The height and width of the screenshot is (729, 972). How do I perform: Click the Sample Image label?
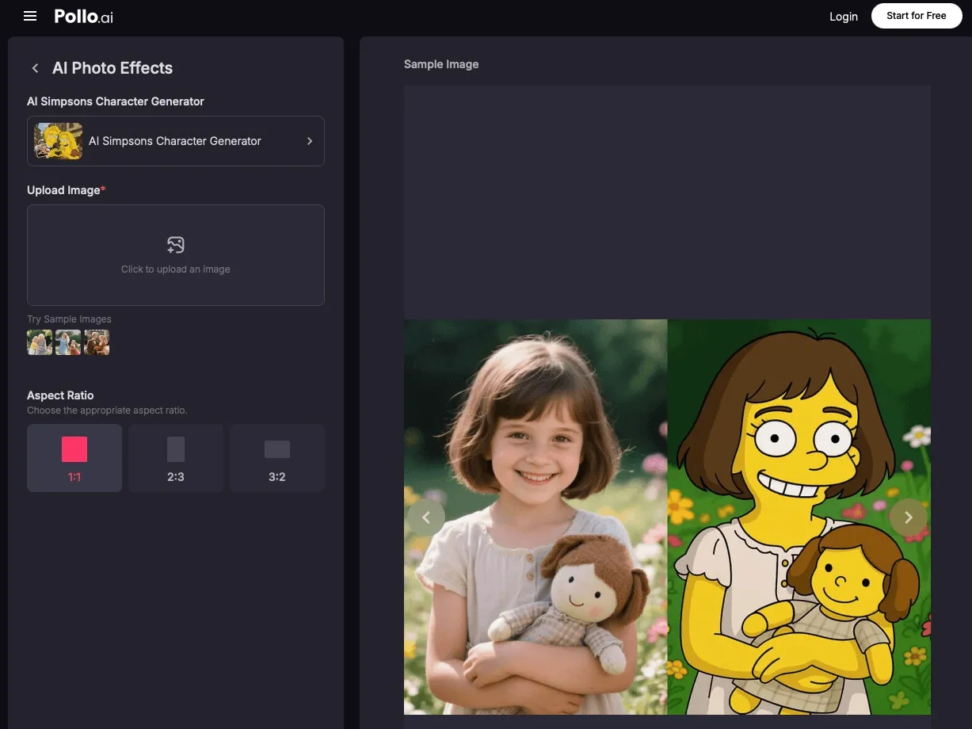coord(441,64)
